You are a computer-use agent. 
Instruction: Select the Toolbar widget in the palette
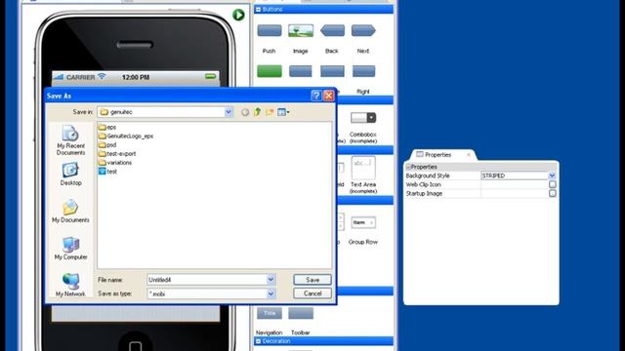click(x=301, y=313)
